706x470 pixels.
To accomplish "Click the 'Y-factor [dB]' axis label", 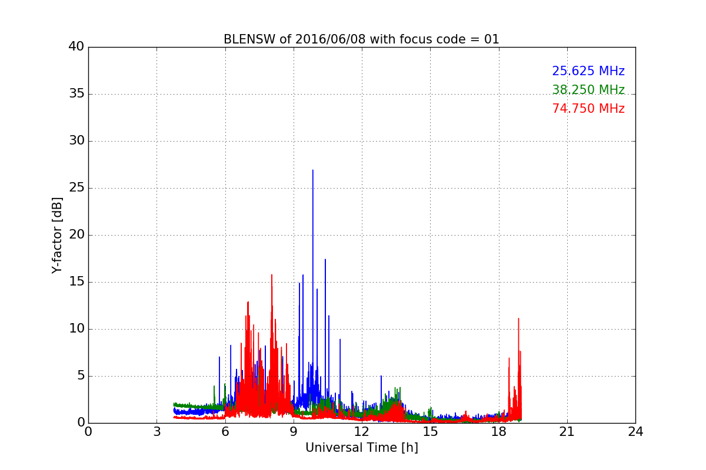I will pyautogui.click(x=57, y=235).
